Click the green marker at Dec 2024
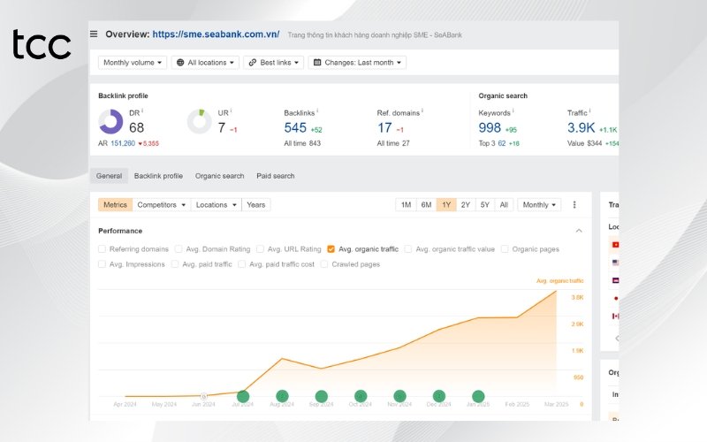This screenshot has width=707, height=442. point(439,396)
